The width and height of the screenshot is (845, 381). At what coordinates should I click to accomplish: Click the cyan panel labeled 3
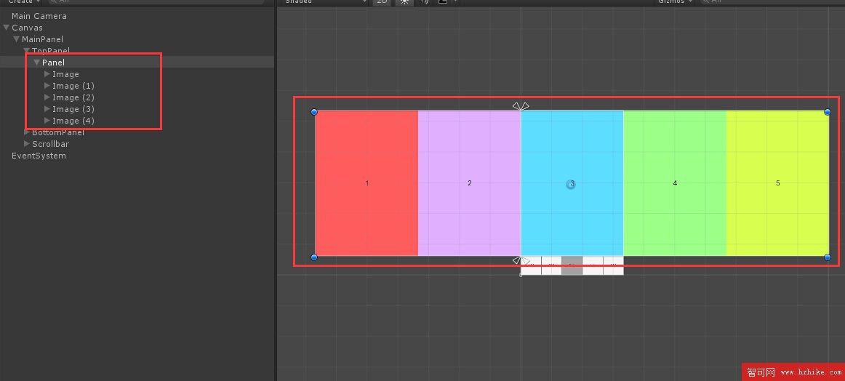tap(572, 183)
